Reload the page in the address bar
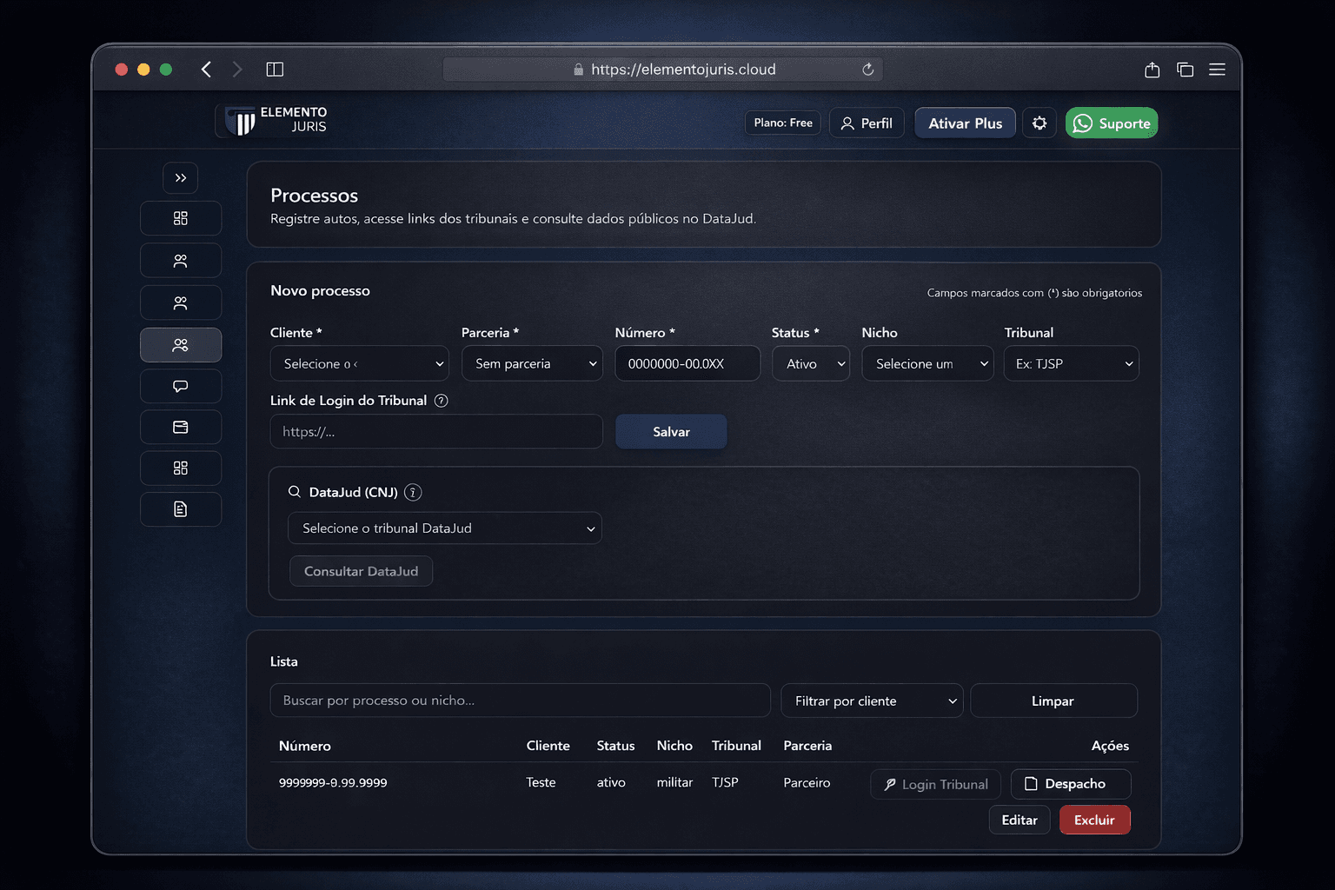This screenshot has width=1335, height=890. pyautogui.click(x=867, y=70)
